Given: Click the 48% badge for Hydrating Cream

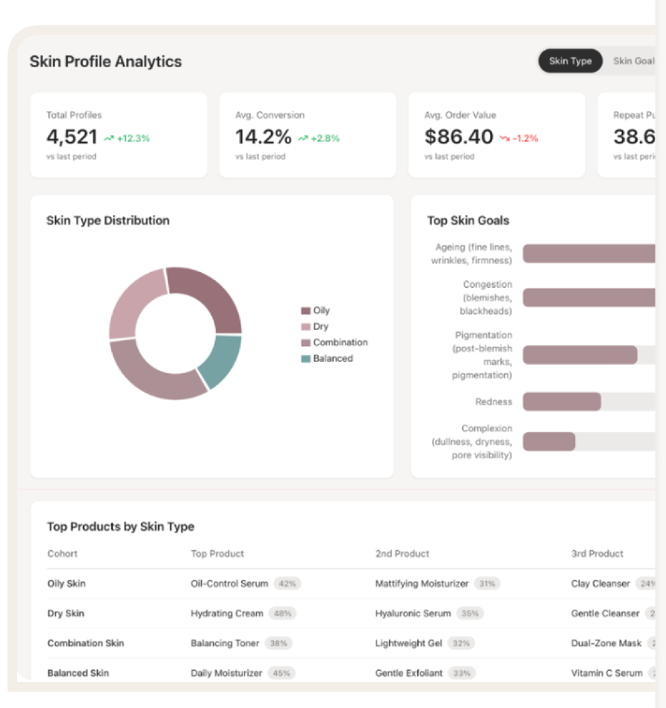Looking at the screenshot, I should [283, 614].
